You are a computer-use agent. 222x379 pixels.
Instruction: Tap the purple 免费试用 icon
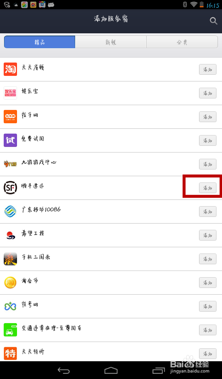coord(10,140)
